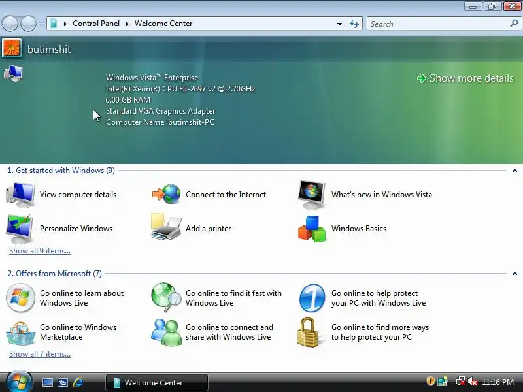
Task: Click Go online to connect and share text
Action: (x=229, y=332)
